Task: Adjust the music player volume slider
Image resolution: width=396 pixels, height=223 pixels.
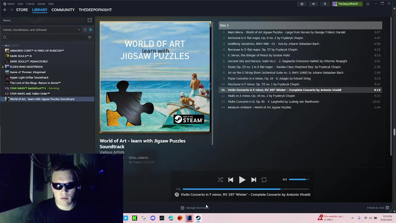Action: [x=299, y=179]
